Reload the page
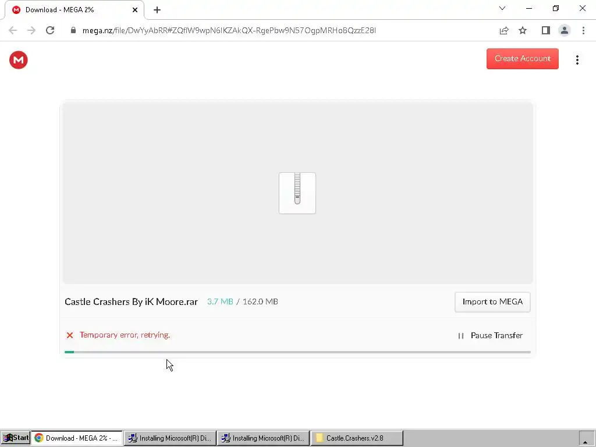Image resolution: width=596 pixels, height=447 pixels. coord(50,30)
